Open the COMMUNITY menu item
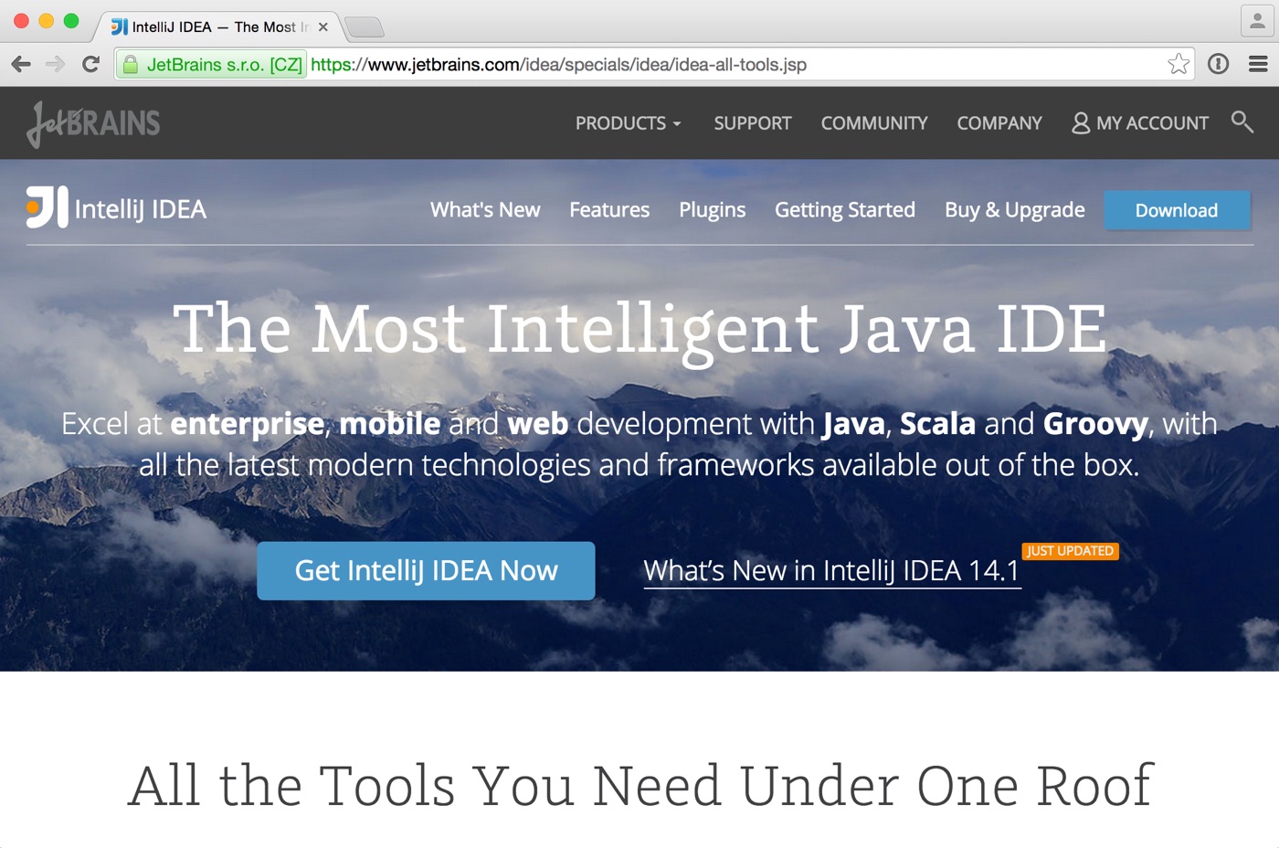This screenshot has height=848, width=1279. click(x=874, y=123)
